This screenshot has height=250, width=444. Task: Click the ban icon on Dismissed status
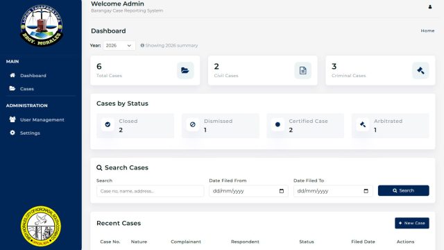[x=193, y=124]
